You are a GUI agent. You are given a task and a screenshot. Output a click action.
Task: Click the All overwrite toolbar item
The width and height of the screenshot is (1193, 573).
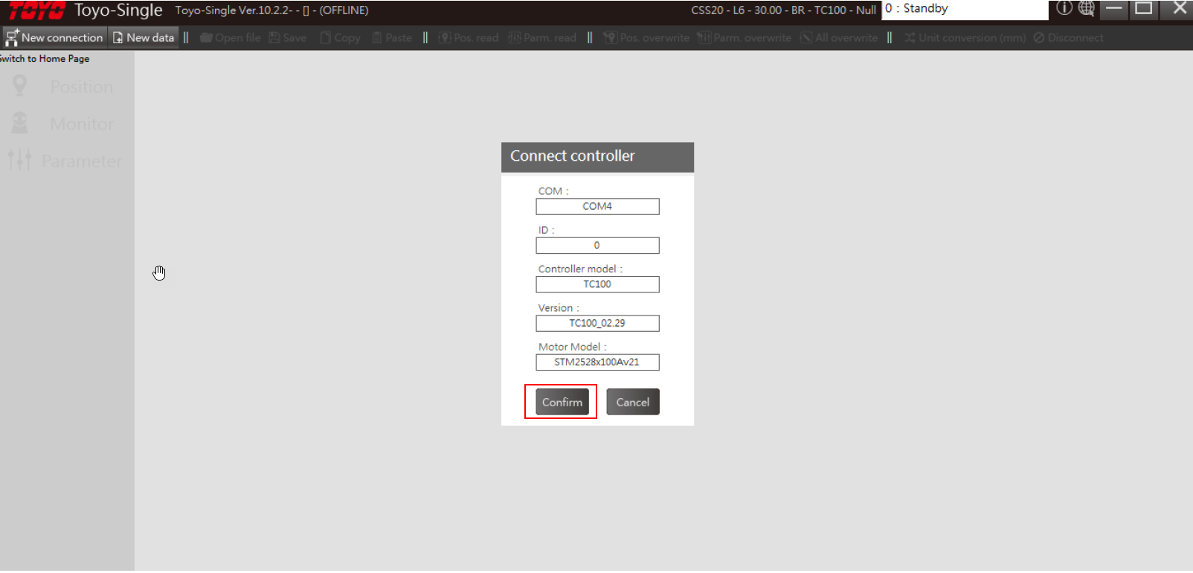pos(839,37)
